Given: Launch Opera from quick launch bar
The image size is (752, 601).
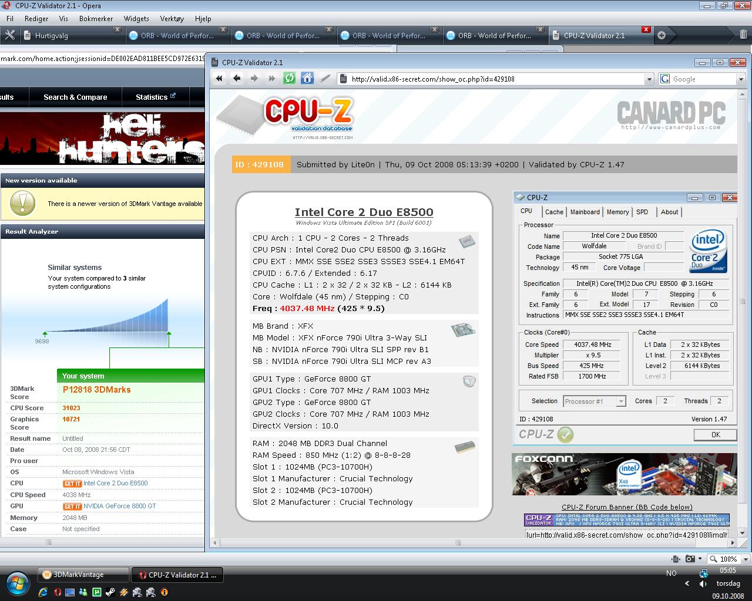Looking at the screenshot, I should click(x=57, y=592).
